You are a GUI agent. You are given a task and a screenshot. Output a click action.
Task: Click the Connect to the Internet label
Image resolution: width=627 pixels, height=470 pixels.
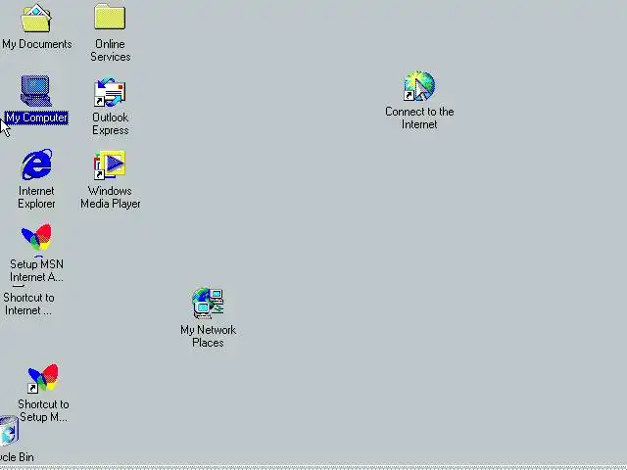point(419,117)
